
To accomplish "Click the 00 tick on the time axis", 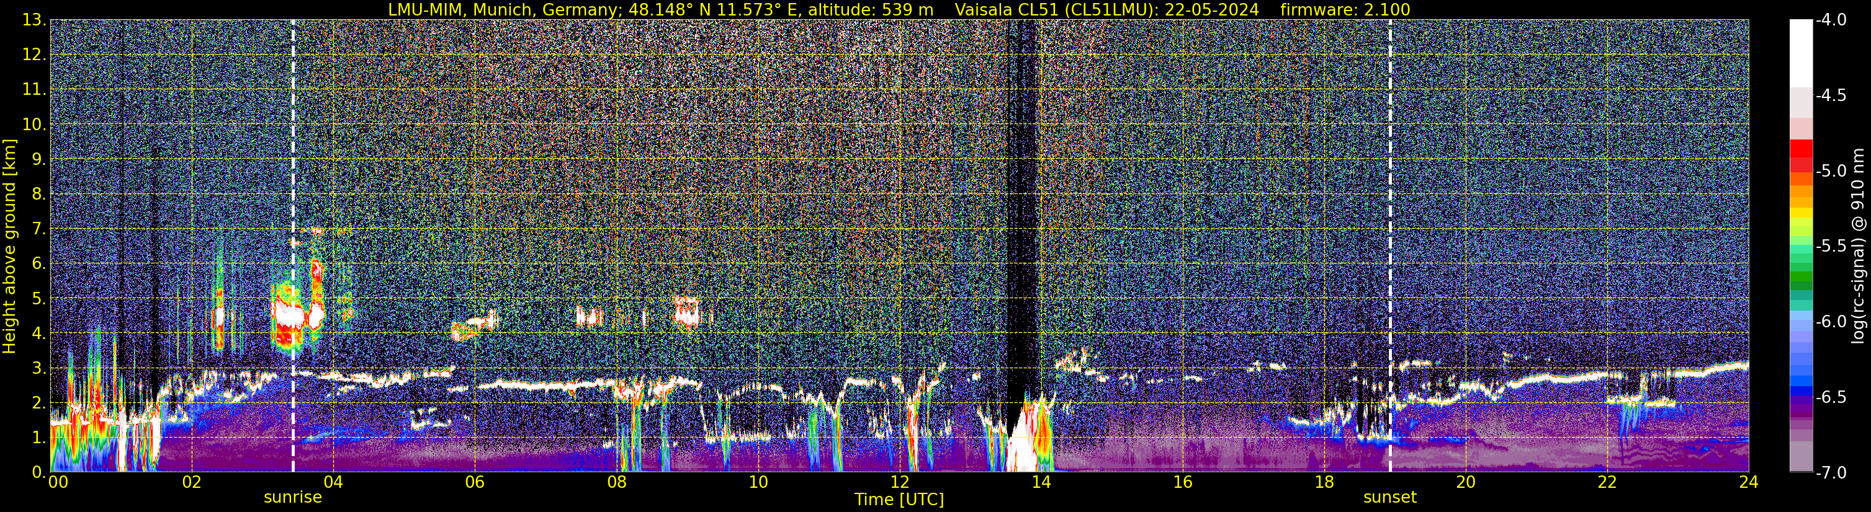I will click(x=58, y=482).
